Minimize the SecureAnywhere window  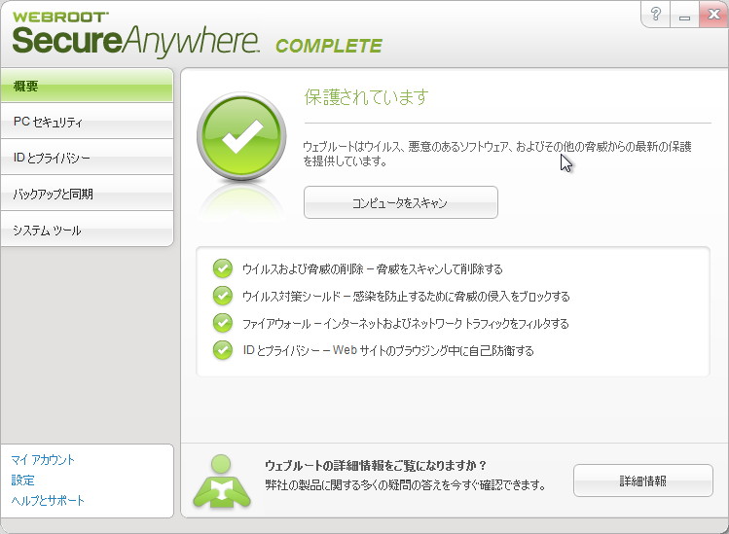point(684,15)
